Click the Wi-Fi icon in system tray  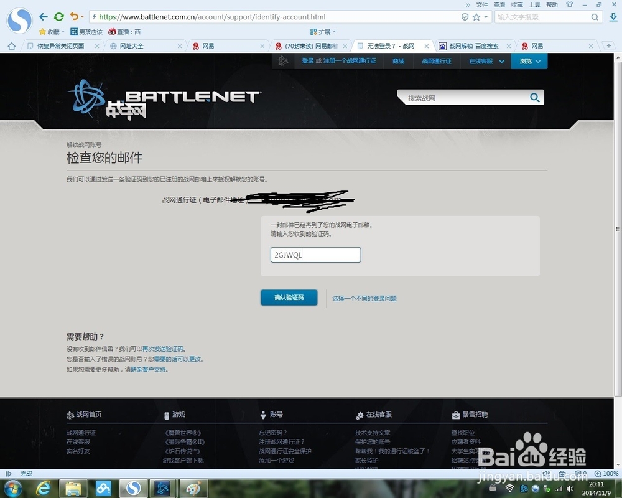pyautogui.click(x=510, y=489)
